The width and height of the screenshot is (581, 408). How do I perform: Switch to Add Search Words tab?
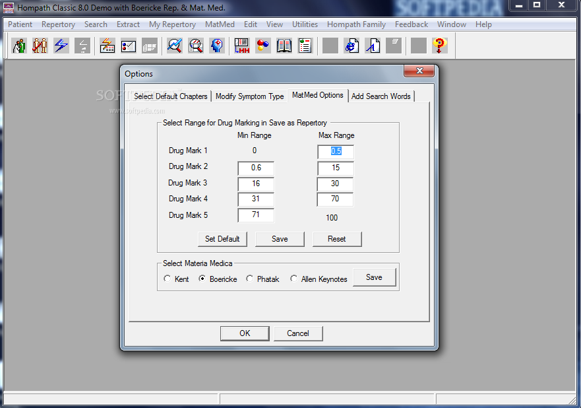click(381, 96)
